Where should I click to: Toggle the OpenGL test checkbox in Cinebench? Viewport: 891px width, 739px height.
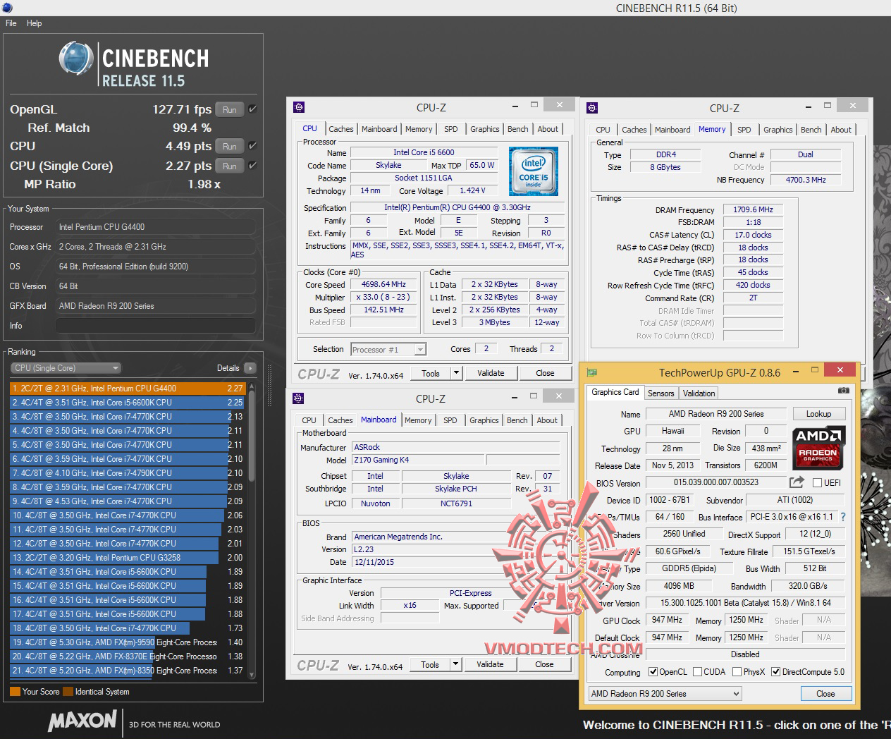pyautogui.click(x=252, y=109)
